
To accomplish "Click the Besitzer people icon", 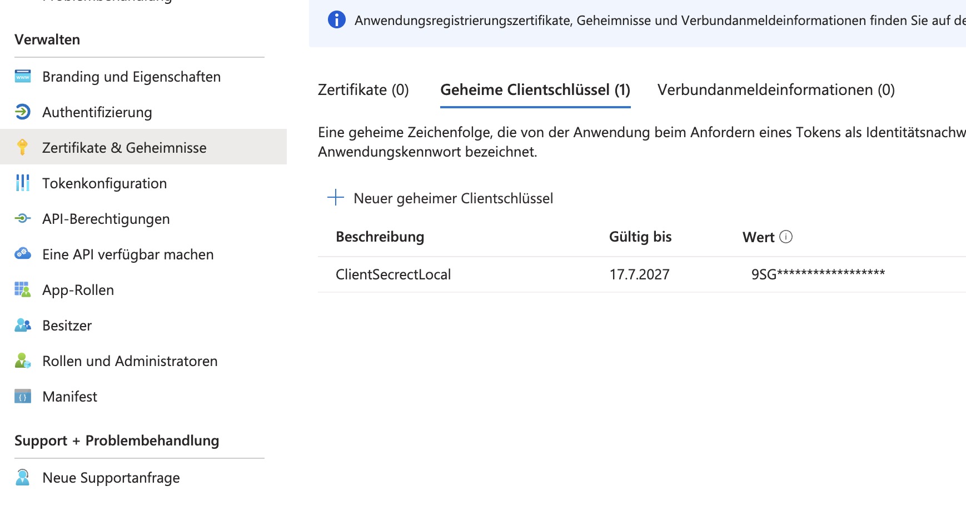I will click(x=23, y=325).
